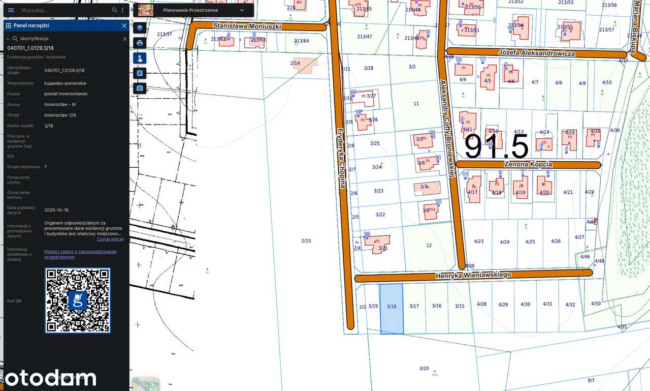Click parcel 3/17 on the map
The height and width of the screenshot is (391, 650).
coord(414,306)
